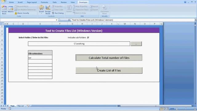Open the Document Panel
This screenshot has height=111, width=197.
(104, 10)
